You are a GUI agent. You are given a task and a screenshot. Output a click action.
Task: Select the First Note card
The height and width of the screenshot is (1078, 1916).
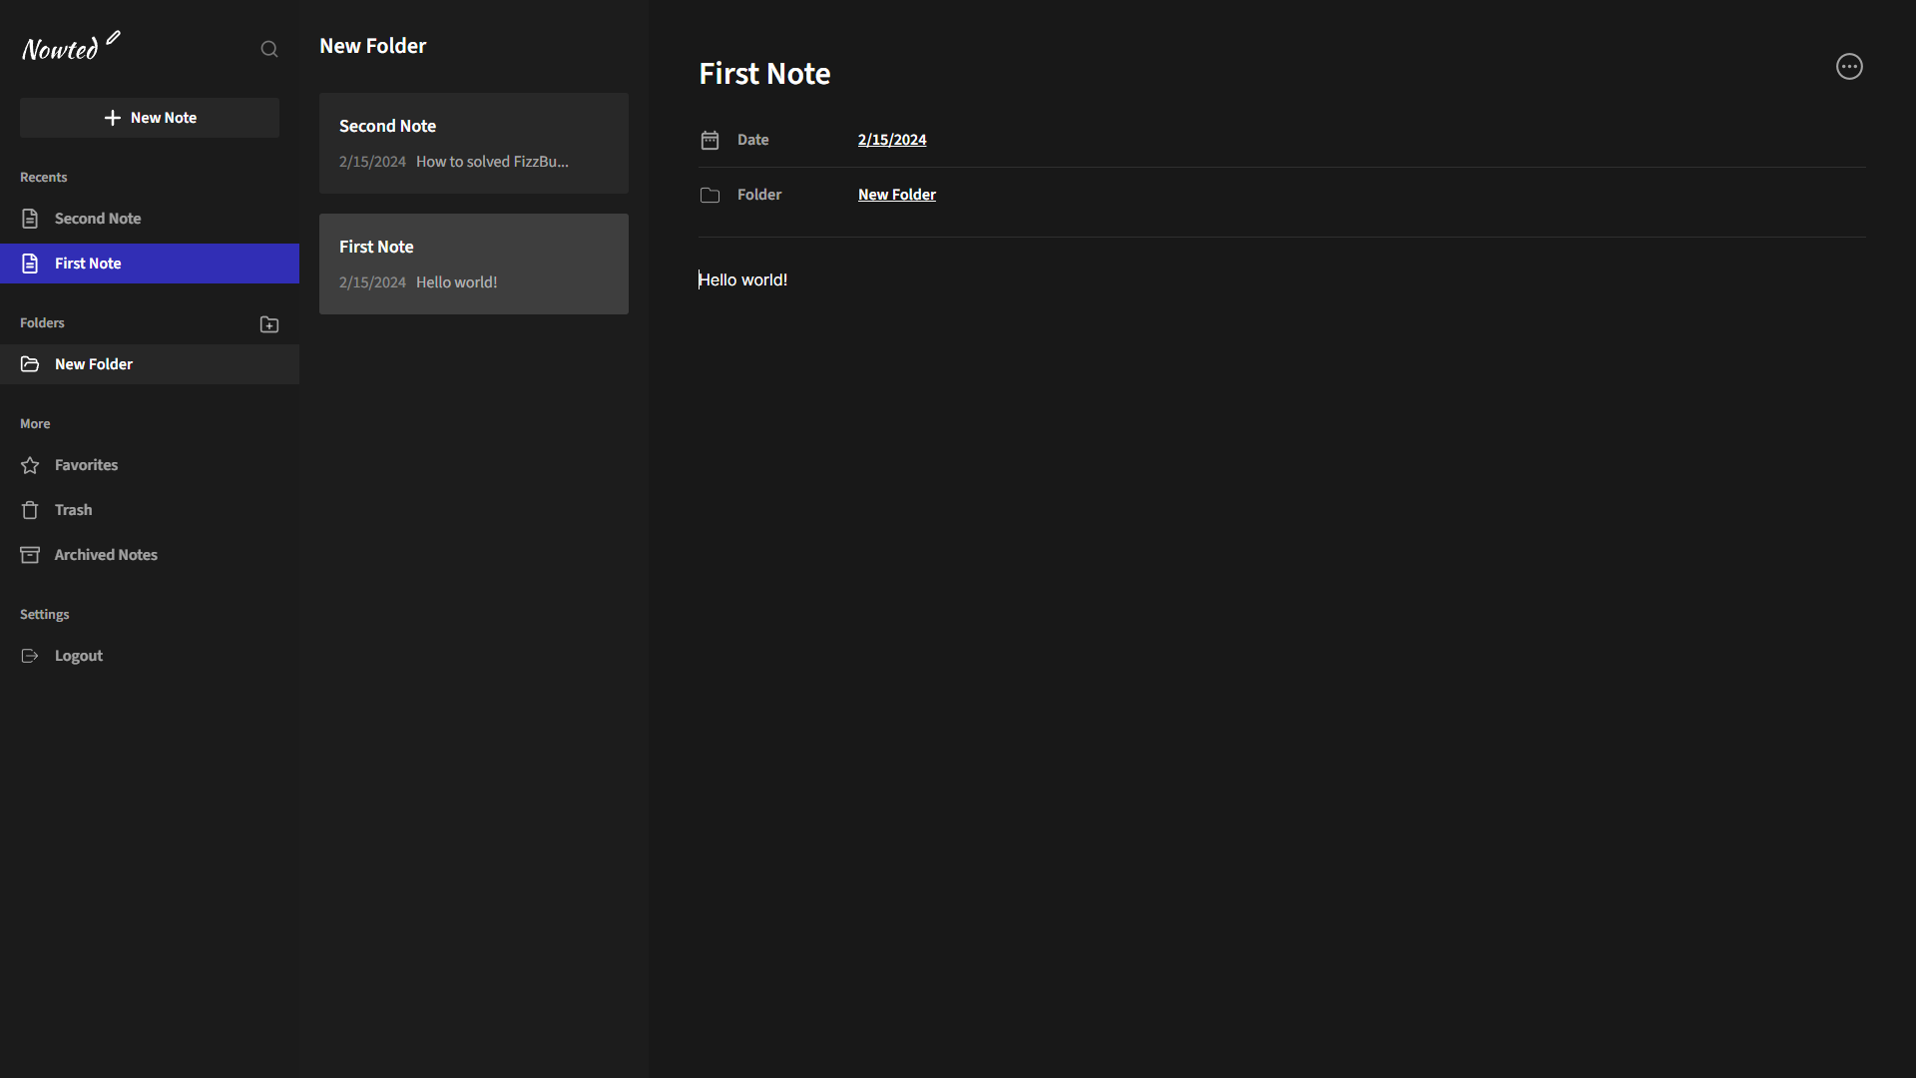[473, 264]
